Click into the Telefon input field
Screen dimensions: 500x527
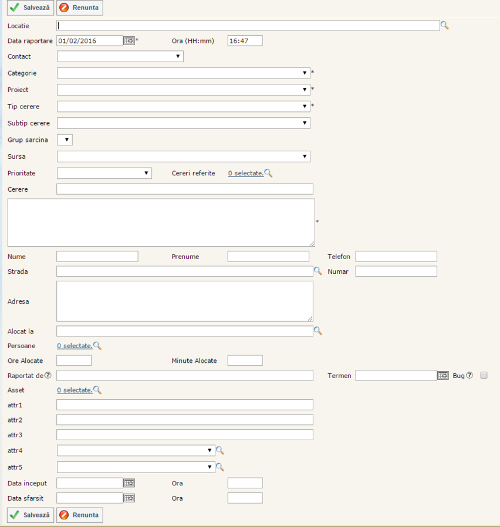(x=396, y=256)
